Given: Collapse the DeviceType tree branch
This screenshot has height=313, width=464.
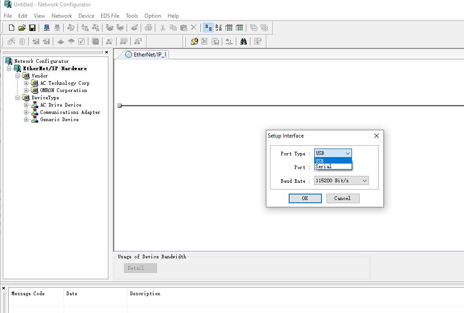Looking at the screenshot, I should point(18,97).
